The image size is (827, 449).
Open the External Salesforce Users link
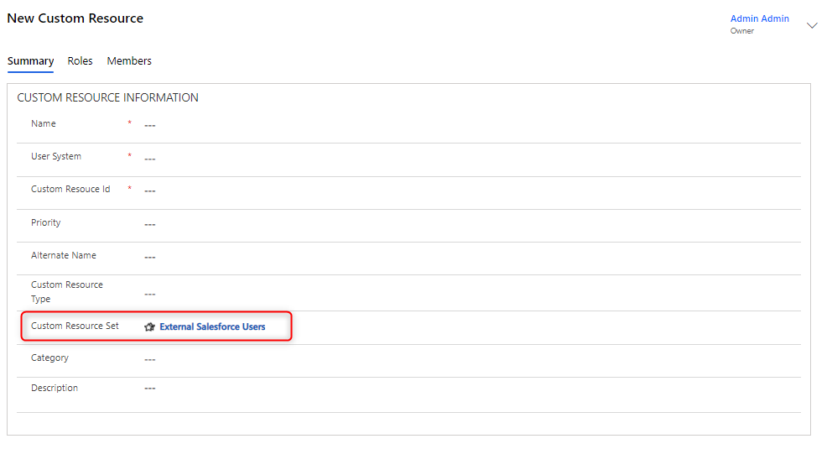pos(212,327)
